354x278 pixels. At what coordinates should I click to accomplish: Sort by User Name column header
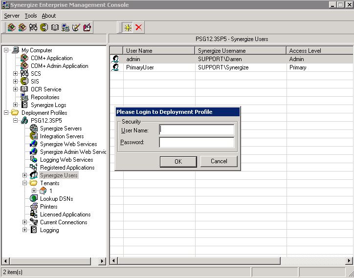click(159, 50)
